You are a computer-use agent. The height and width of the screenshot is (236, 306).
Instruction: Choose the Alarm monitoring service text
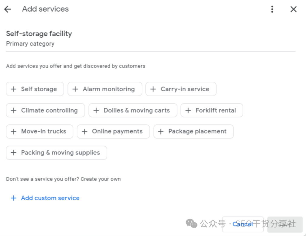pyautogui.click(x=109, y=89)
